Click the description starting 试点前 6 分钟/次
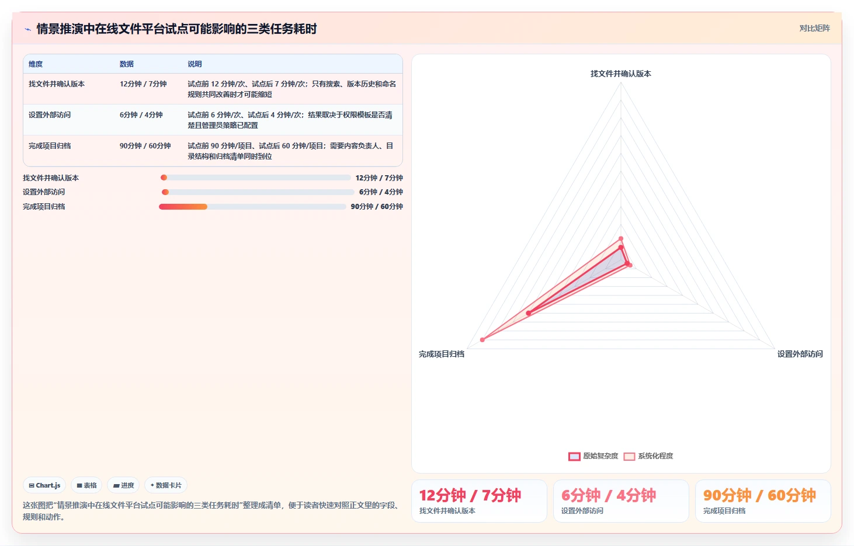The width and height of the screenshot is (854, 546). coord(290,120)
